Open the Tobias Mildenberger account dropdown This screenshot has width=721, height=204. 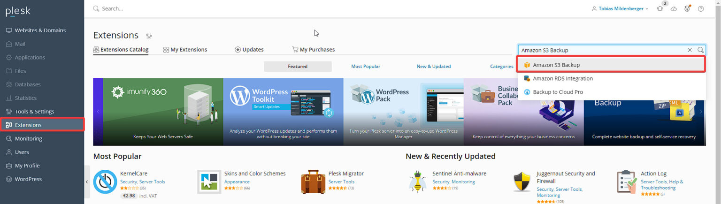pyautogui.click(x=620, y=8)
